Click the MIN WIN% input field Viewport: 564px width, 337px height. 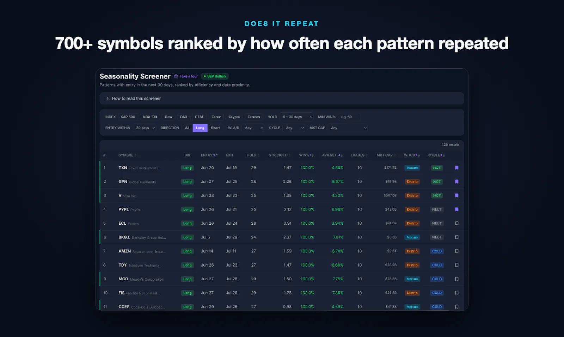pyautogui.click(x=349, y=117)
